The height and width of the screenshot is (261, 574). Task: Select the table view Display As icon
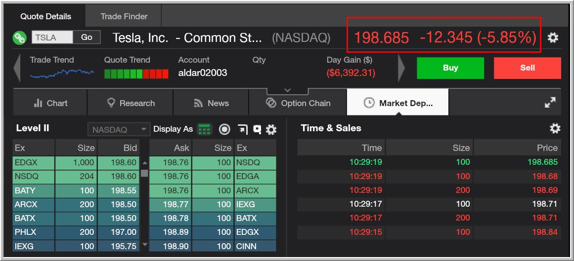point(204,129)
